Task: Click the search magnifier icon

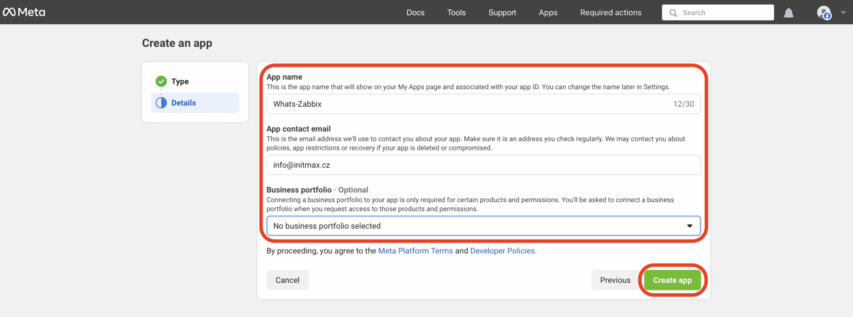Action: (673, 13)
